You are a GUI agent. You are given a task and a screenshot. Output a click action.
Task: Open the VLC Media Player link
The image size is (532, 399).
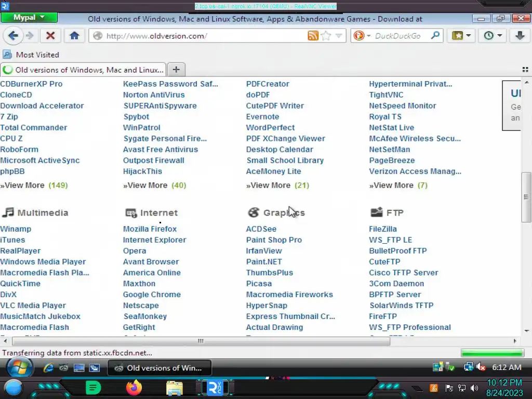coord(33,305)
